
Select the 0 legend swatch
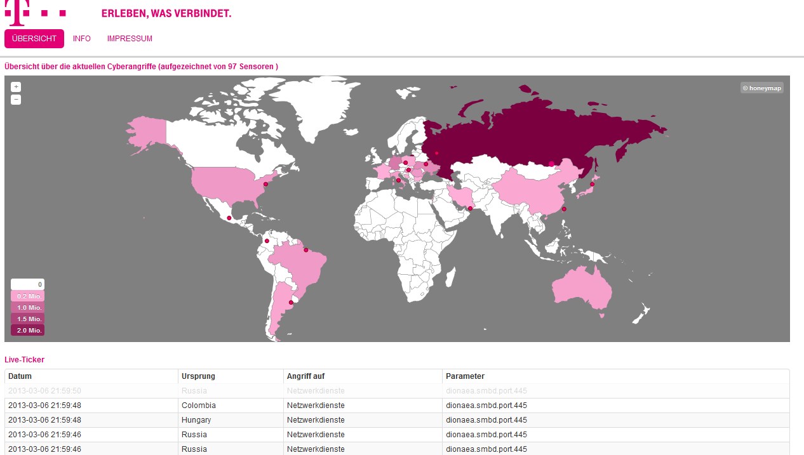click(x=28, y=285)
